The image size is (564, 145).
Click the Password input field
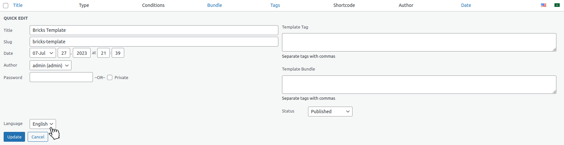click(x=61, y=77)
